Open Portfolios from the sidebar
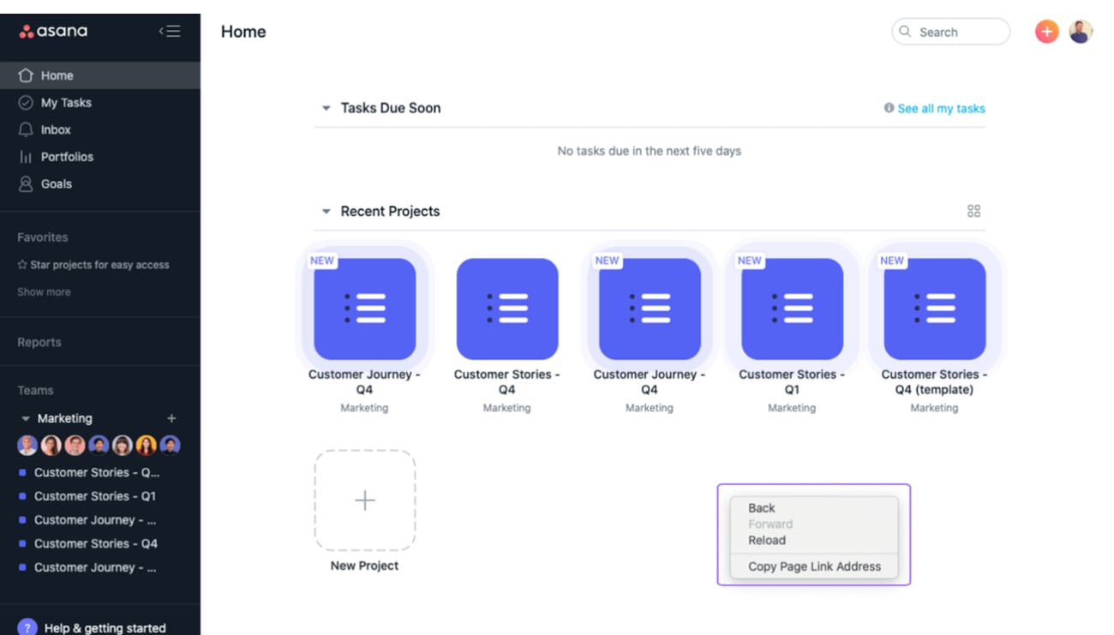The image size is (1114, 635). [67, 157]
